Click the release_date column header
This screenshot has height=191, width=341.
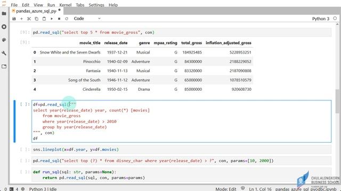[116, 43]
